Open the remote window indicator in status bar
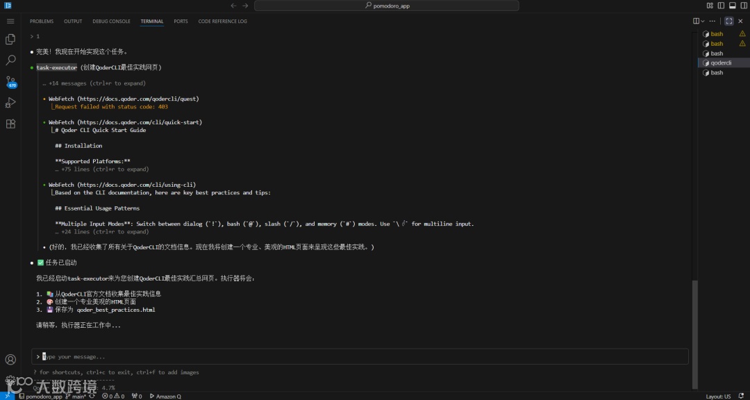750x400 pixels. tap(7, 396)
